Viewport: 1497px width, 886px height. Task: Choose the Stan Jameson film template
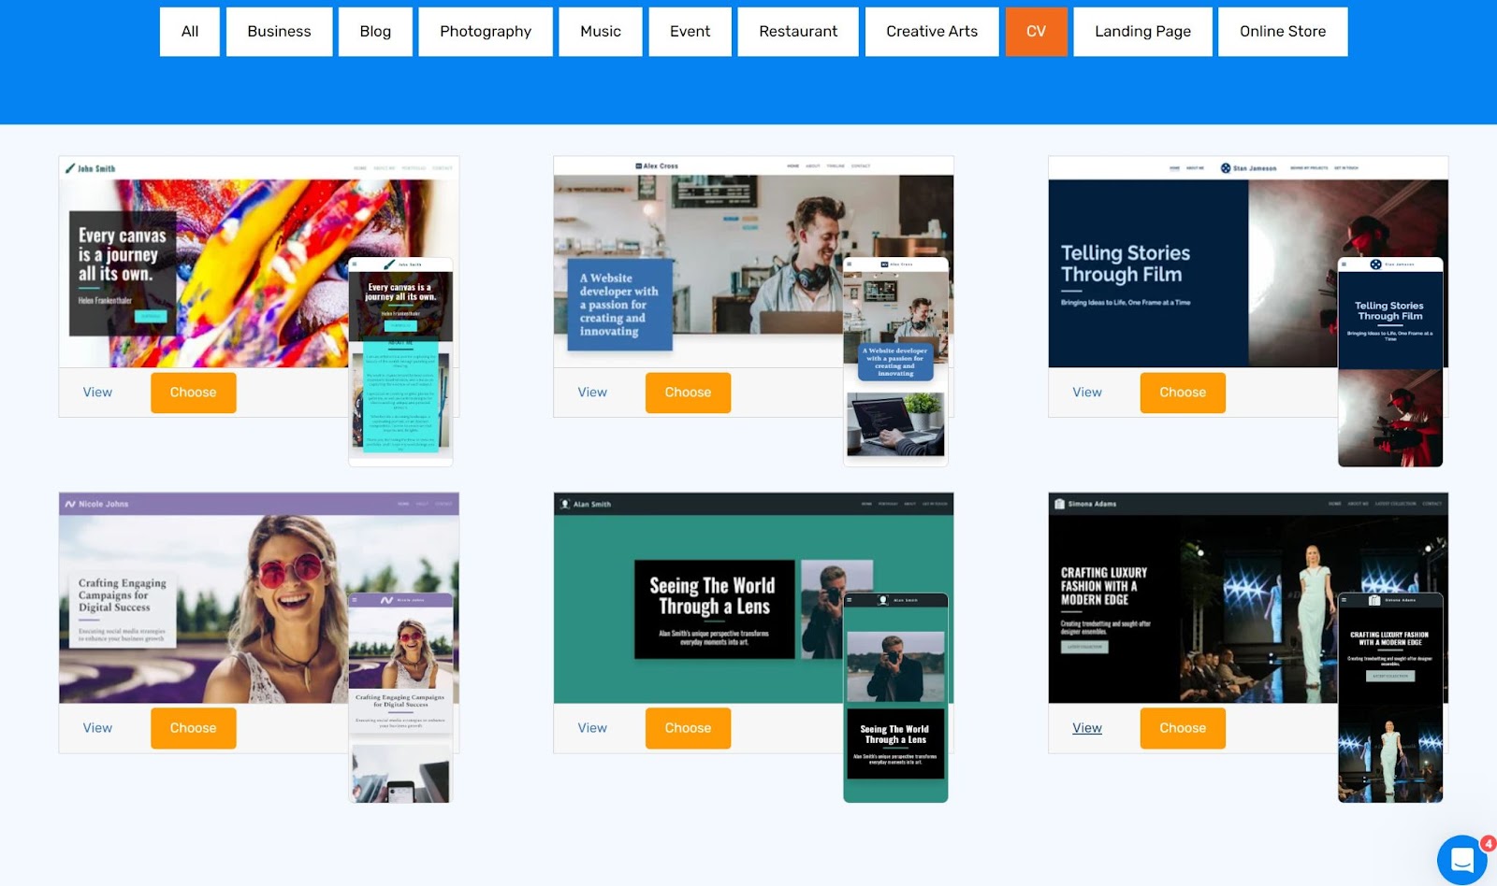tap(1182, 393)
